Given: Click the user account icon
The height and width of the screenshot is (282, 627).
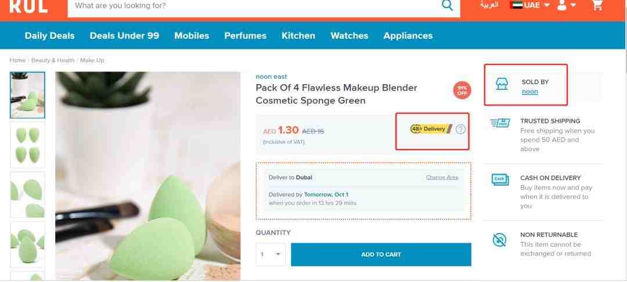Looking at the screenshot, I should 562,5.
